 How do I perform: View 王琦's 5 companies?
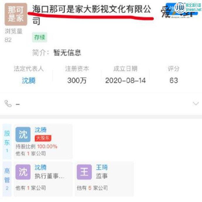[92, 188]
